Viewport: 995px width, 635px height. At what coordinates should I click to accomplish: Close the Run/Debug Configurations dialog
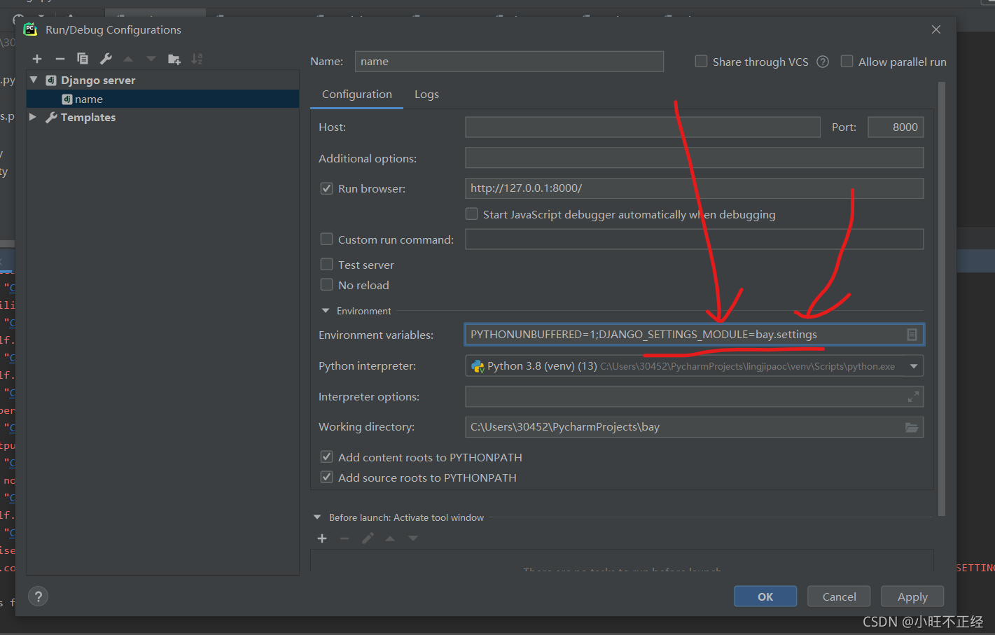936,29
